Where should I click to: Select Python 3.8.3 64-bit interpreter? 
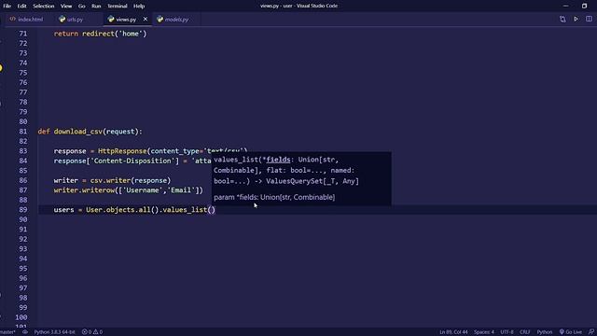click(x=54, y=332)
